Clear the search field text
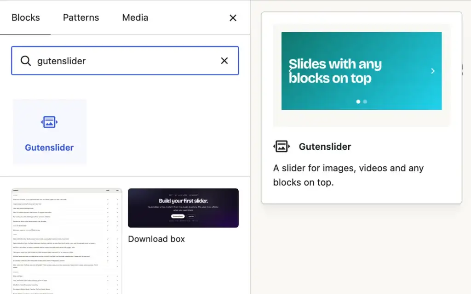The width and height of the screenshot is (471, 294). click(224, 61)
